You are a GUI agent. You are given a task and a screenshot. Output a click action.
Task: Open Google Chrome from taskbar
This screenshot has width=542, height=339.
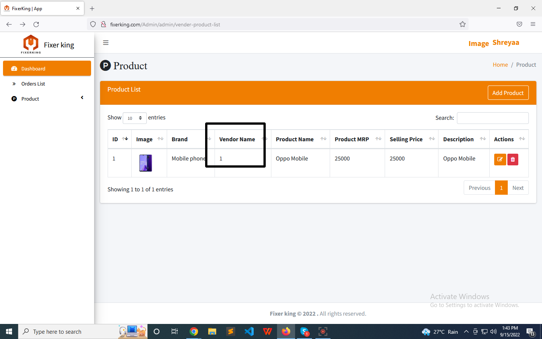194,331
